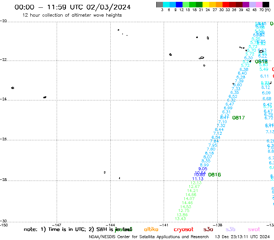Click 'NOAA/NESDIS Center for Satellite Applications and Research'
Viewport: 274px width, 240px height.
[149, 237]
